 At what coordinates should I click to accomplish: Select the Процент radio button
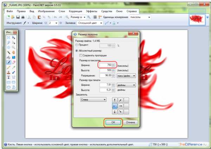coord(77,45)
